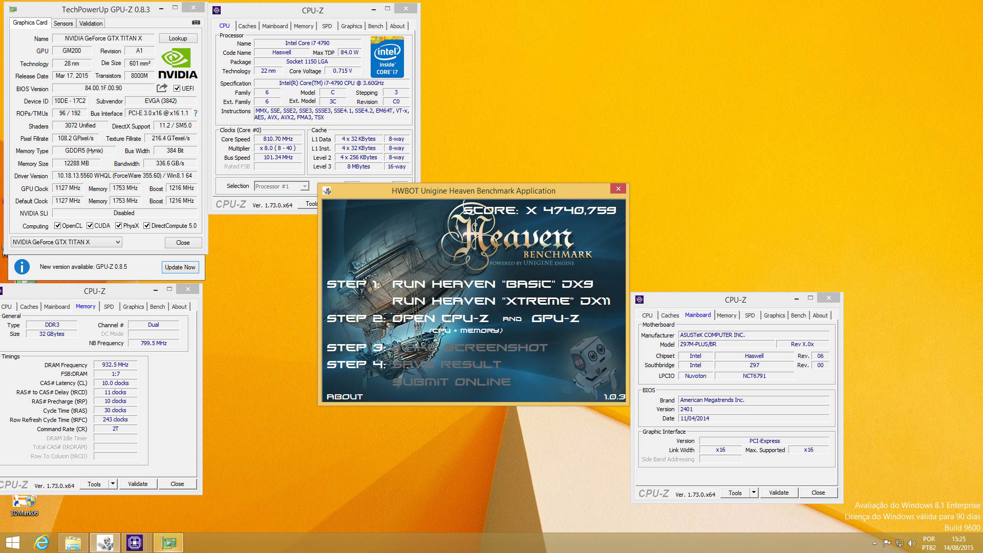Open the Action Center flag icon
The width and height of the screenshot is (983, 553).
(x=887, y=543)
